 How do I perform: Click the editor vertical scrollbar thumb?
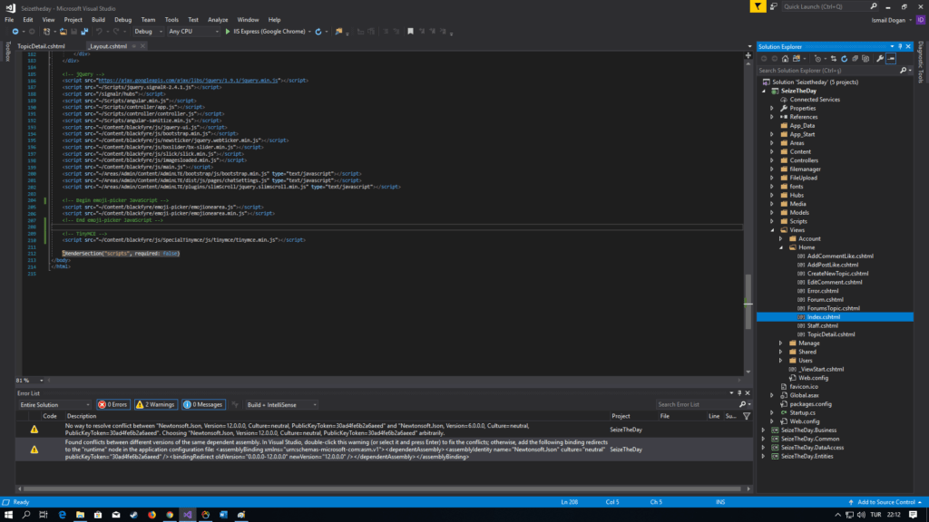748,302
